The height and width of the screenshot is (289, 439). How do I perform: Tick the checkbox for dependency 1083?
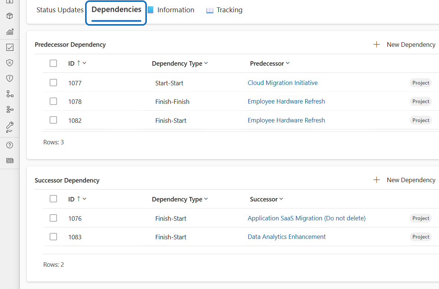pos(53,237)
